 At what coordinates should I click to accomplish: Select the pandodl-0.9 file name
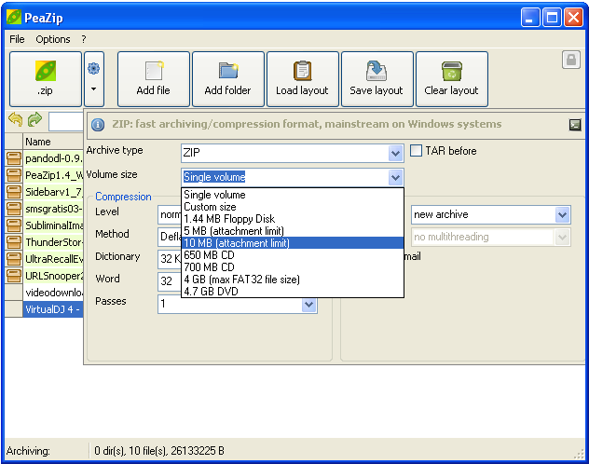(x=54, y=158)
